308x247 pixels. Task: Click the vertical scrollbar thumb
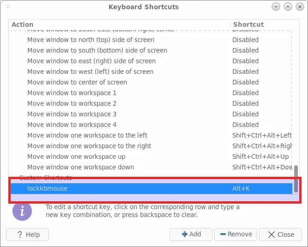[296, 179]
